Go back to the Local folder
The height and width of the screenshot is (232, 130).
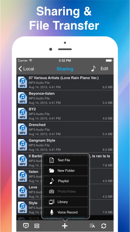(26, 69)
